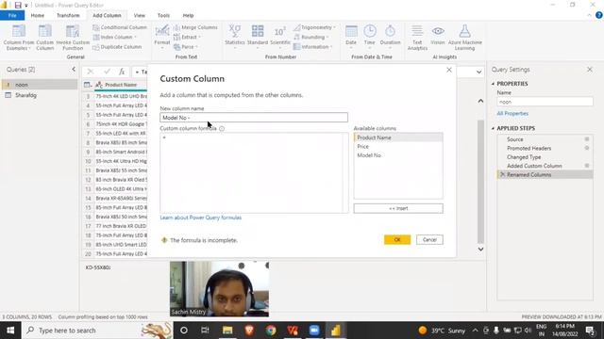The width and height of the screenshot is (604, 339).
Task: Select the Promoted Headers step
Action: [x=545, y=148]
